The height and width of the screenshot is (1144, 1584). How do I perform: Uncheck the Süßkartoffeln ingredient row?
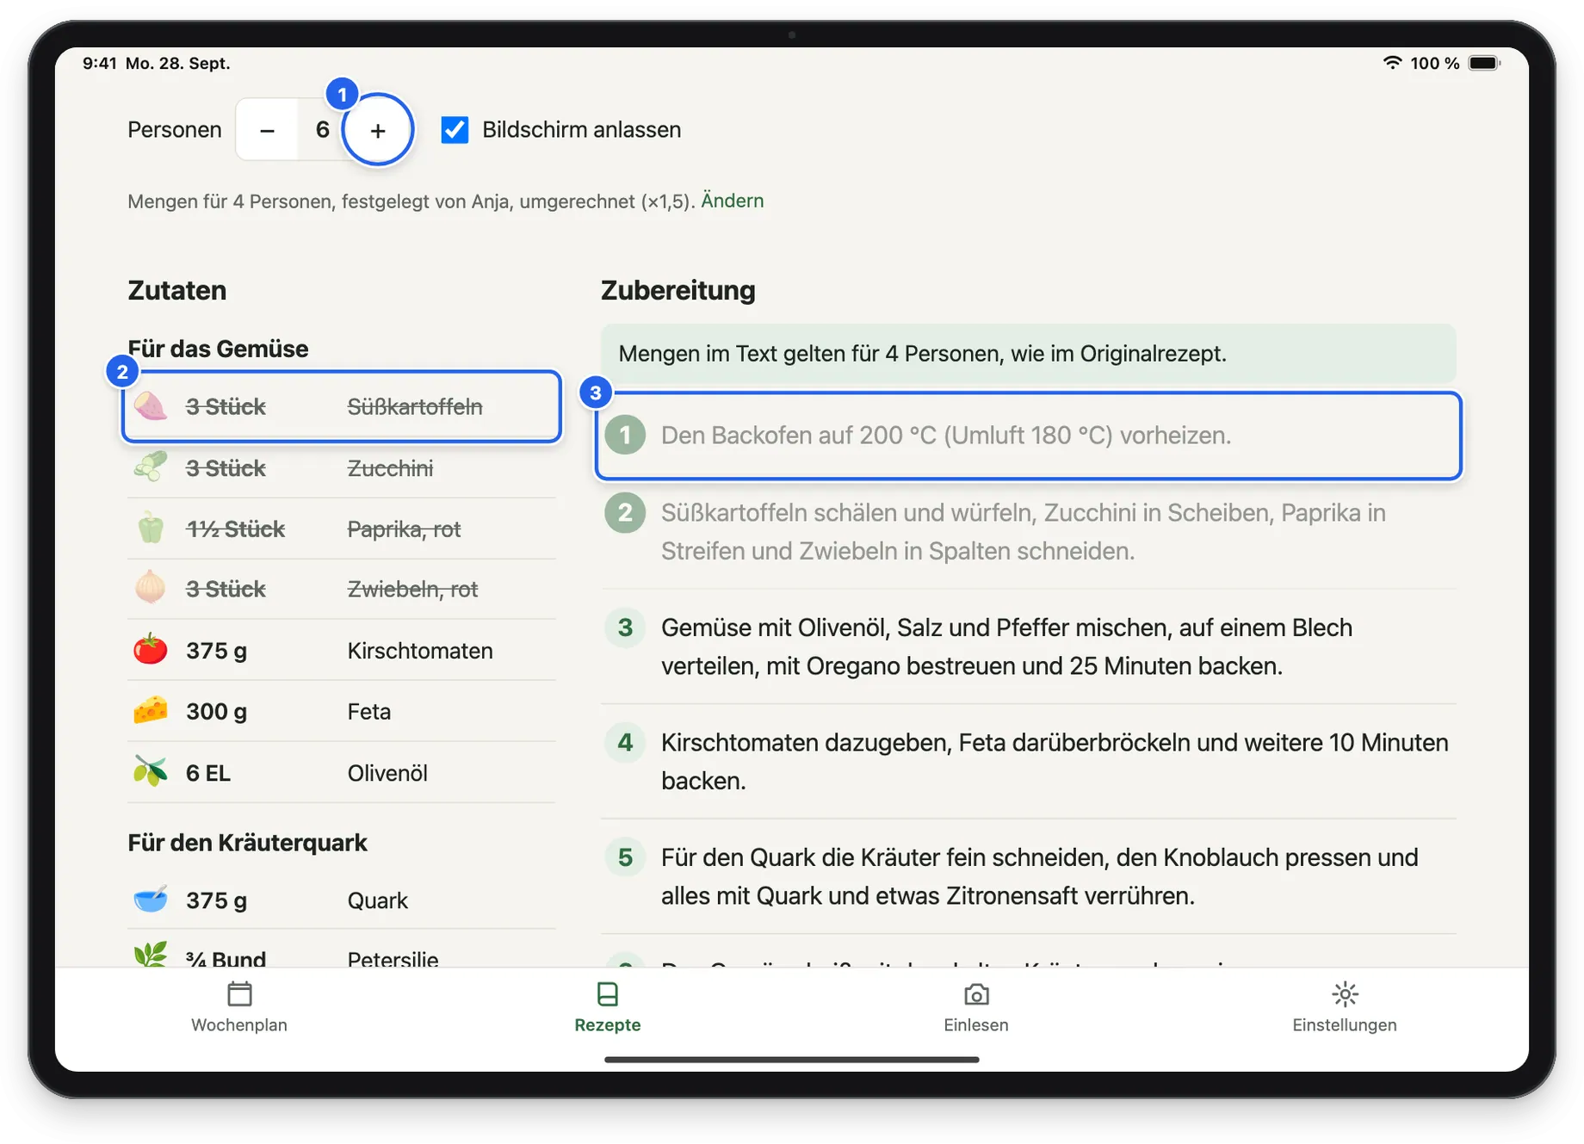click(x=342, y=406)
